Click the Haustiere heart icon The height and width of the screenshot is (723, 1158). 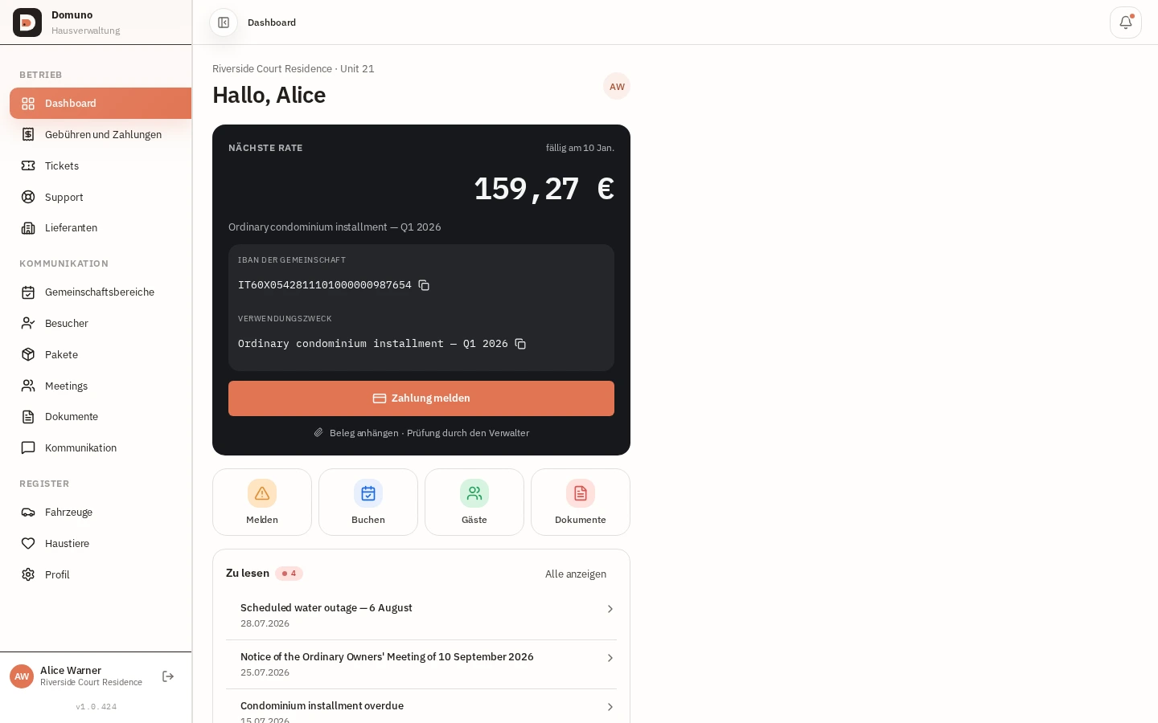[28, 543]
